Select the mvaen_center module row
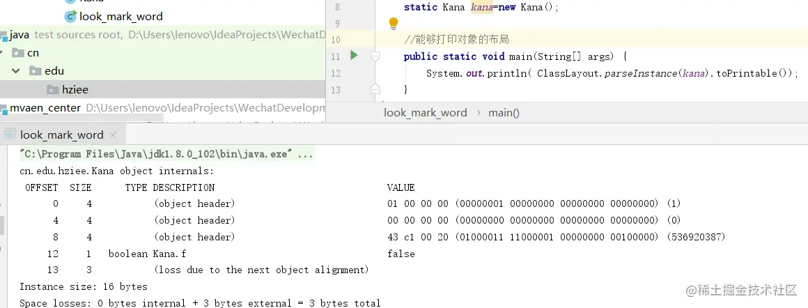Image resolution: width=808 pixels, height=308 pixels. pos(163,108)
